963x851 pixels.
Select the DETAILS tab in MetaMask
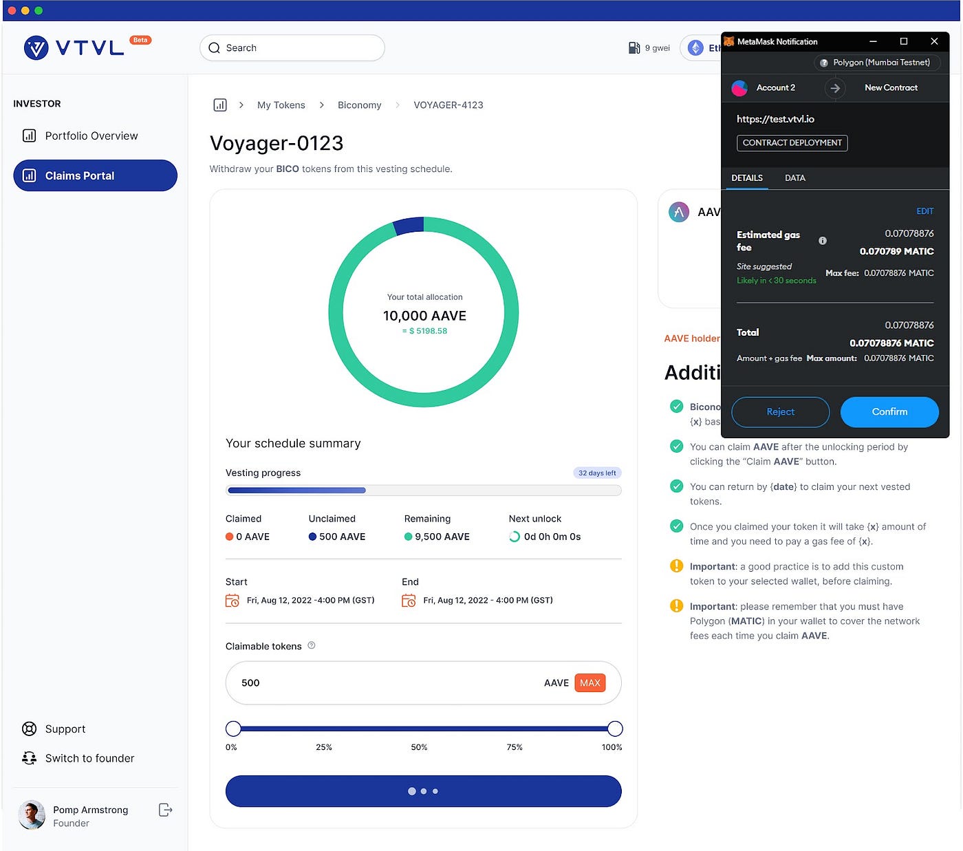click(746, 178)
